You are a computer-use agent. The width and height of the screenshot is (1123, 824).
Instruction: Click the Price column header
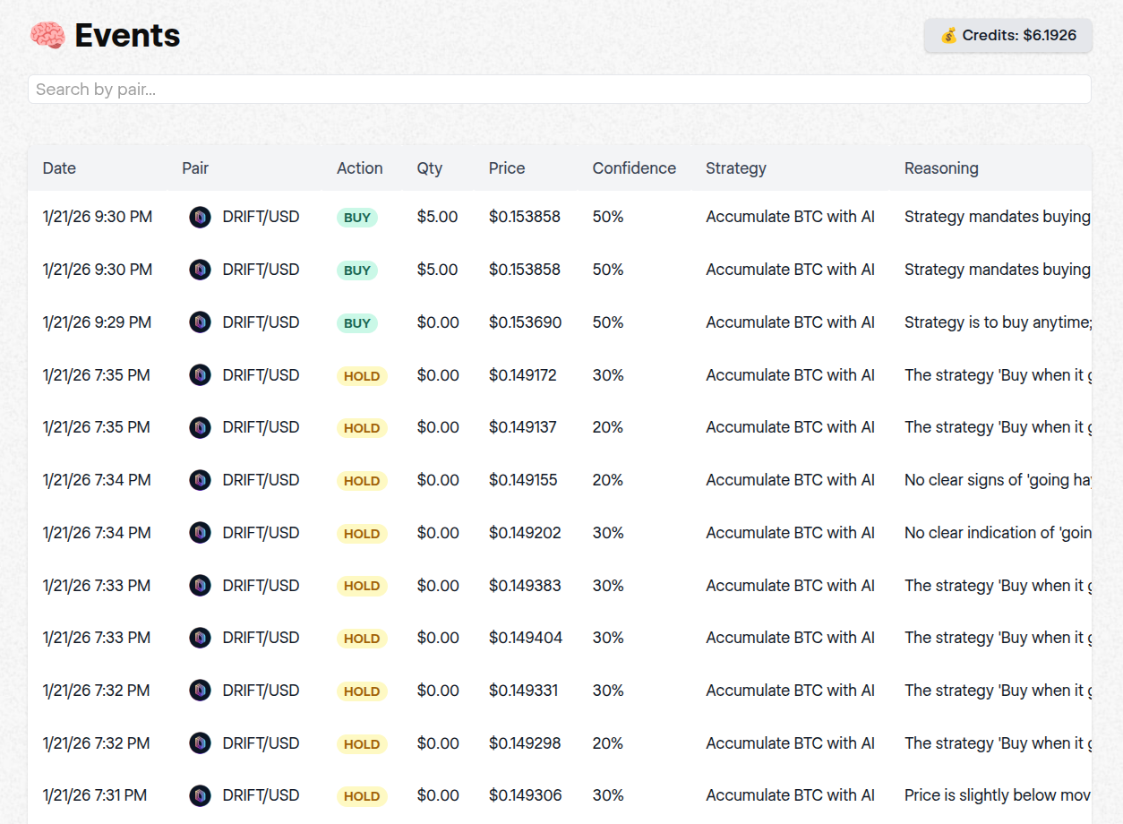pos(507,168)
